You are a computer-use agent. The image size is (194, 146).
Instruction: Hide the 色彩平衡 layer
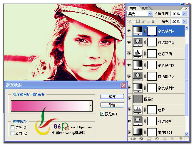point(129,54)
